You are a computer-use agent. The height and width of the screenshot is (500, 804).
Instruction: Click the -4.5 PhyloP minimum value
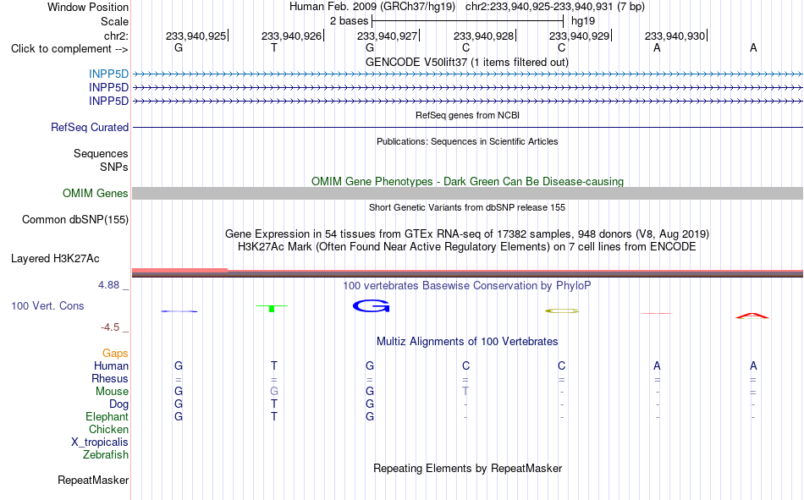[x=110, y=327]
